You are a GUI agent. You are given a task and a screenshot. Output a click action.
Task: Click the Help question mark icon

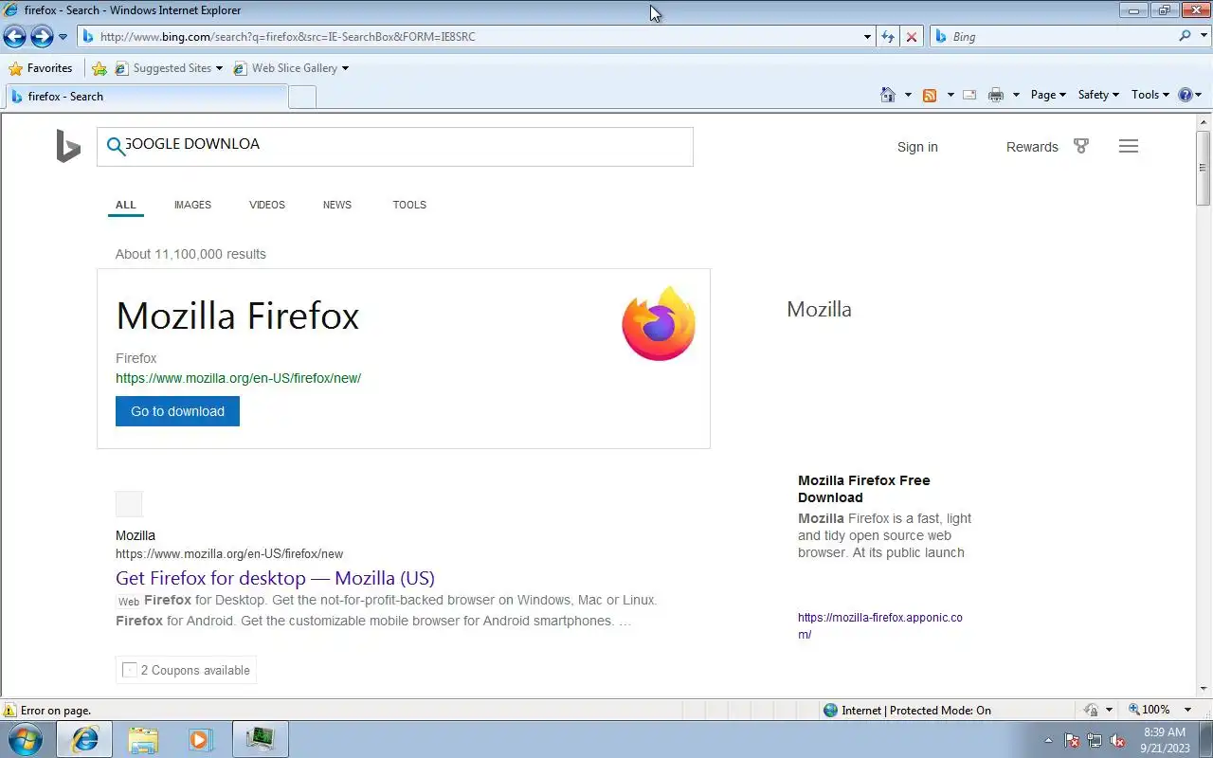click(1185, 95)
